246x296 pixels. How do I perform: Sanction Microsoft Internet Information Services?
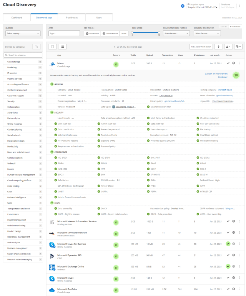click(x=228, y=221)
